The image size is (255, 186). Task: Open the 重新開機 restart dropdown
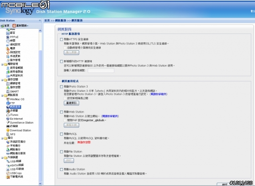pyautogui.click(x=20, y=26)
